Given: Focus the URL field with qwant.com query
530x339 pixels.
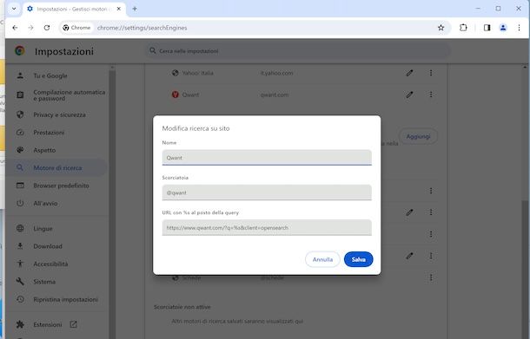Looking at the screenshot, I should tap(267, 228).
